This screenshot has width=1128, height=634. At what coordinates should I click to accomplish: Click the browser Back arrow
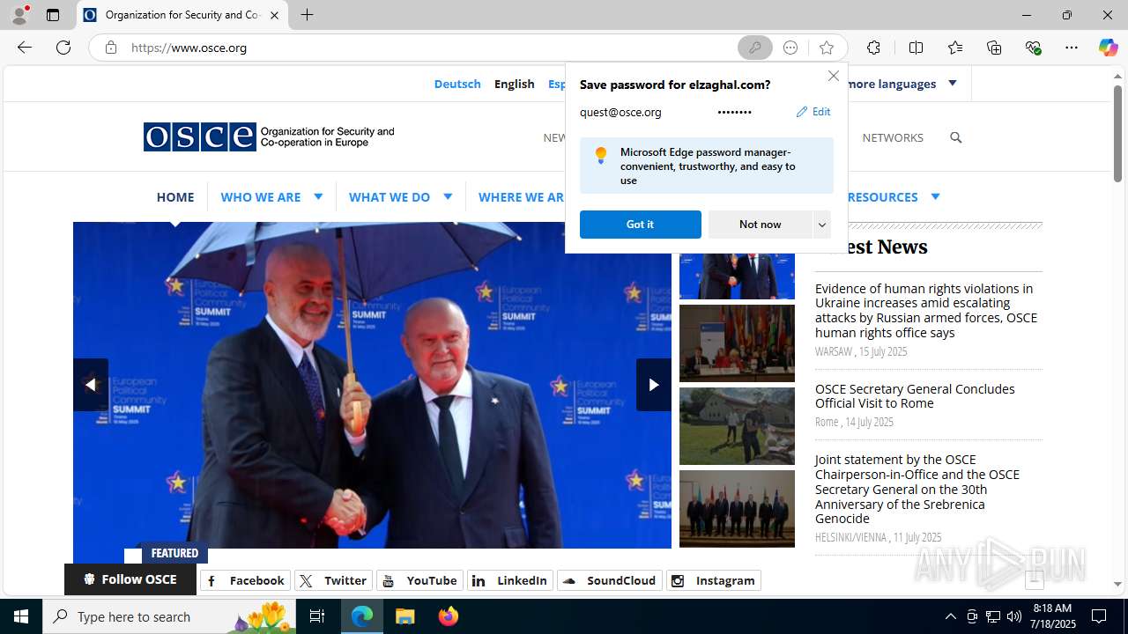coord(25,48)
